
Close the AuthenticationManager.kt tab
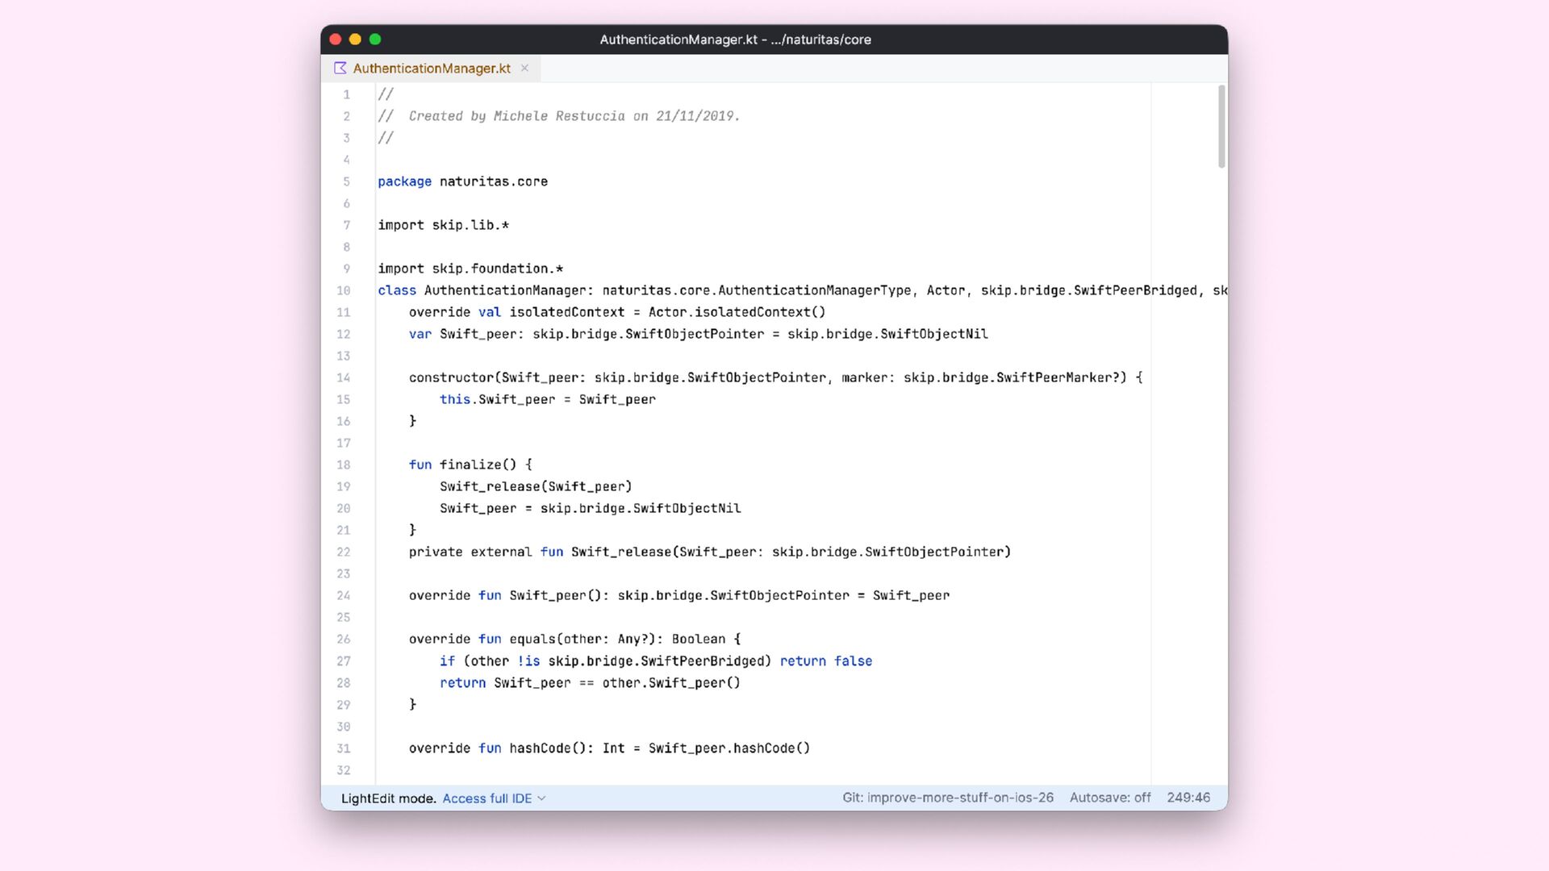(524, 69)
